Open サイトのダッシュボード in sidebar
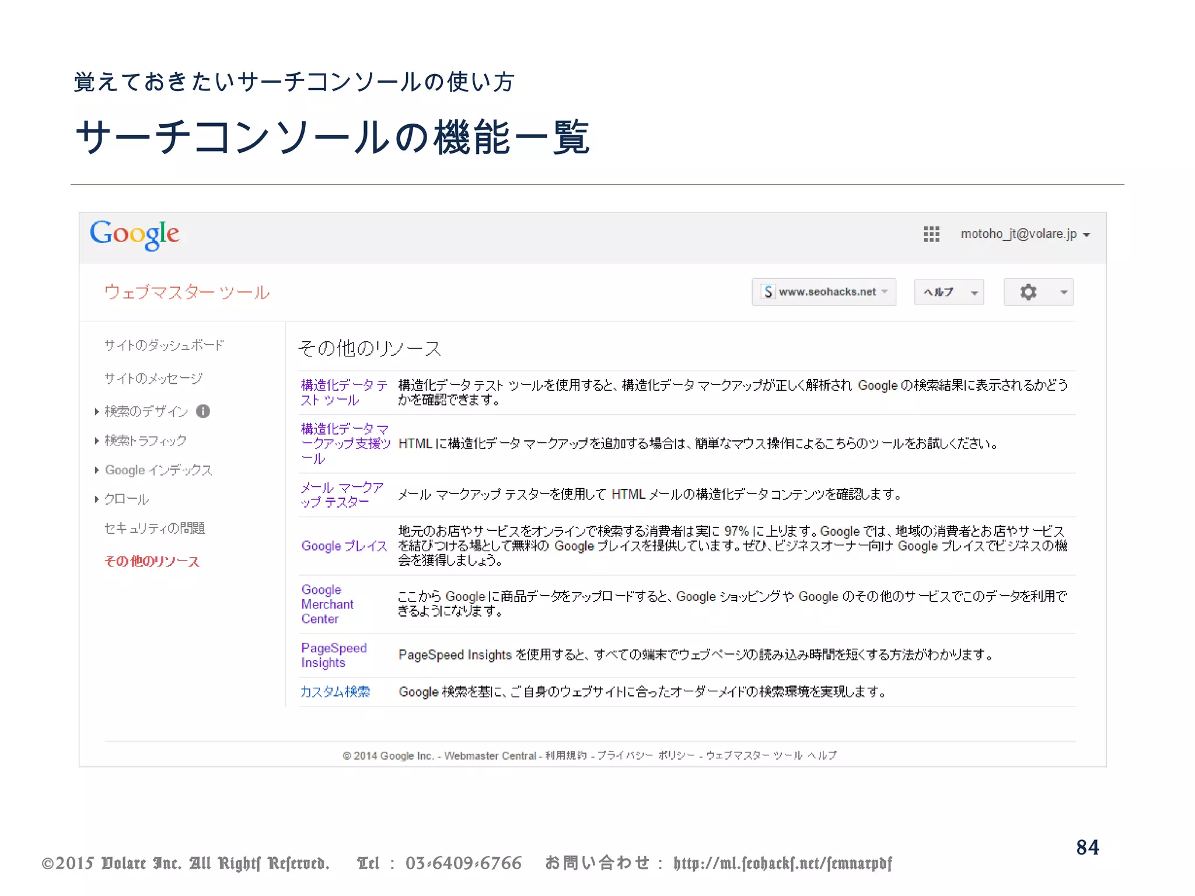This screenshot has height=896, width=1195. point(164,345)
